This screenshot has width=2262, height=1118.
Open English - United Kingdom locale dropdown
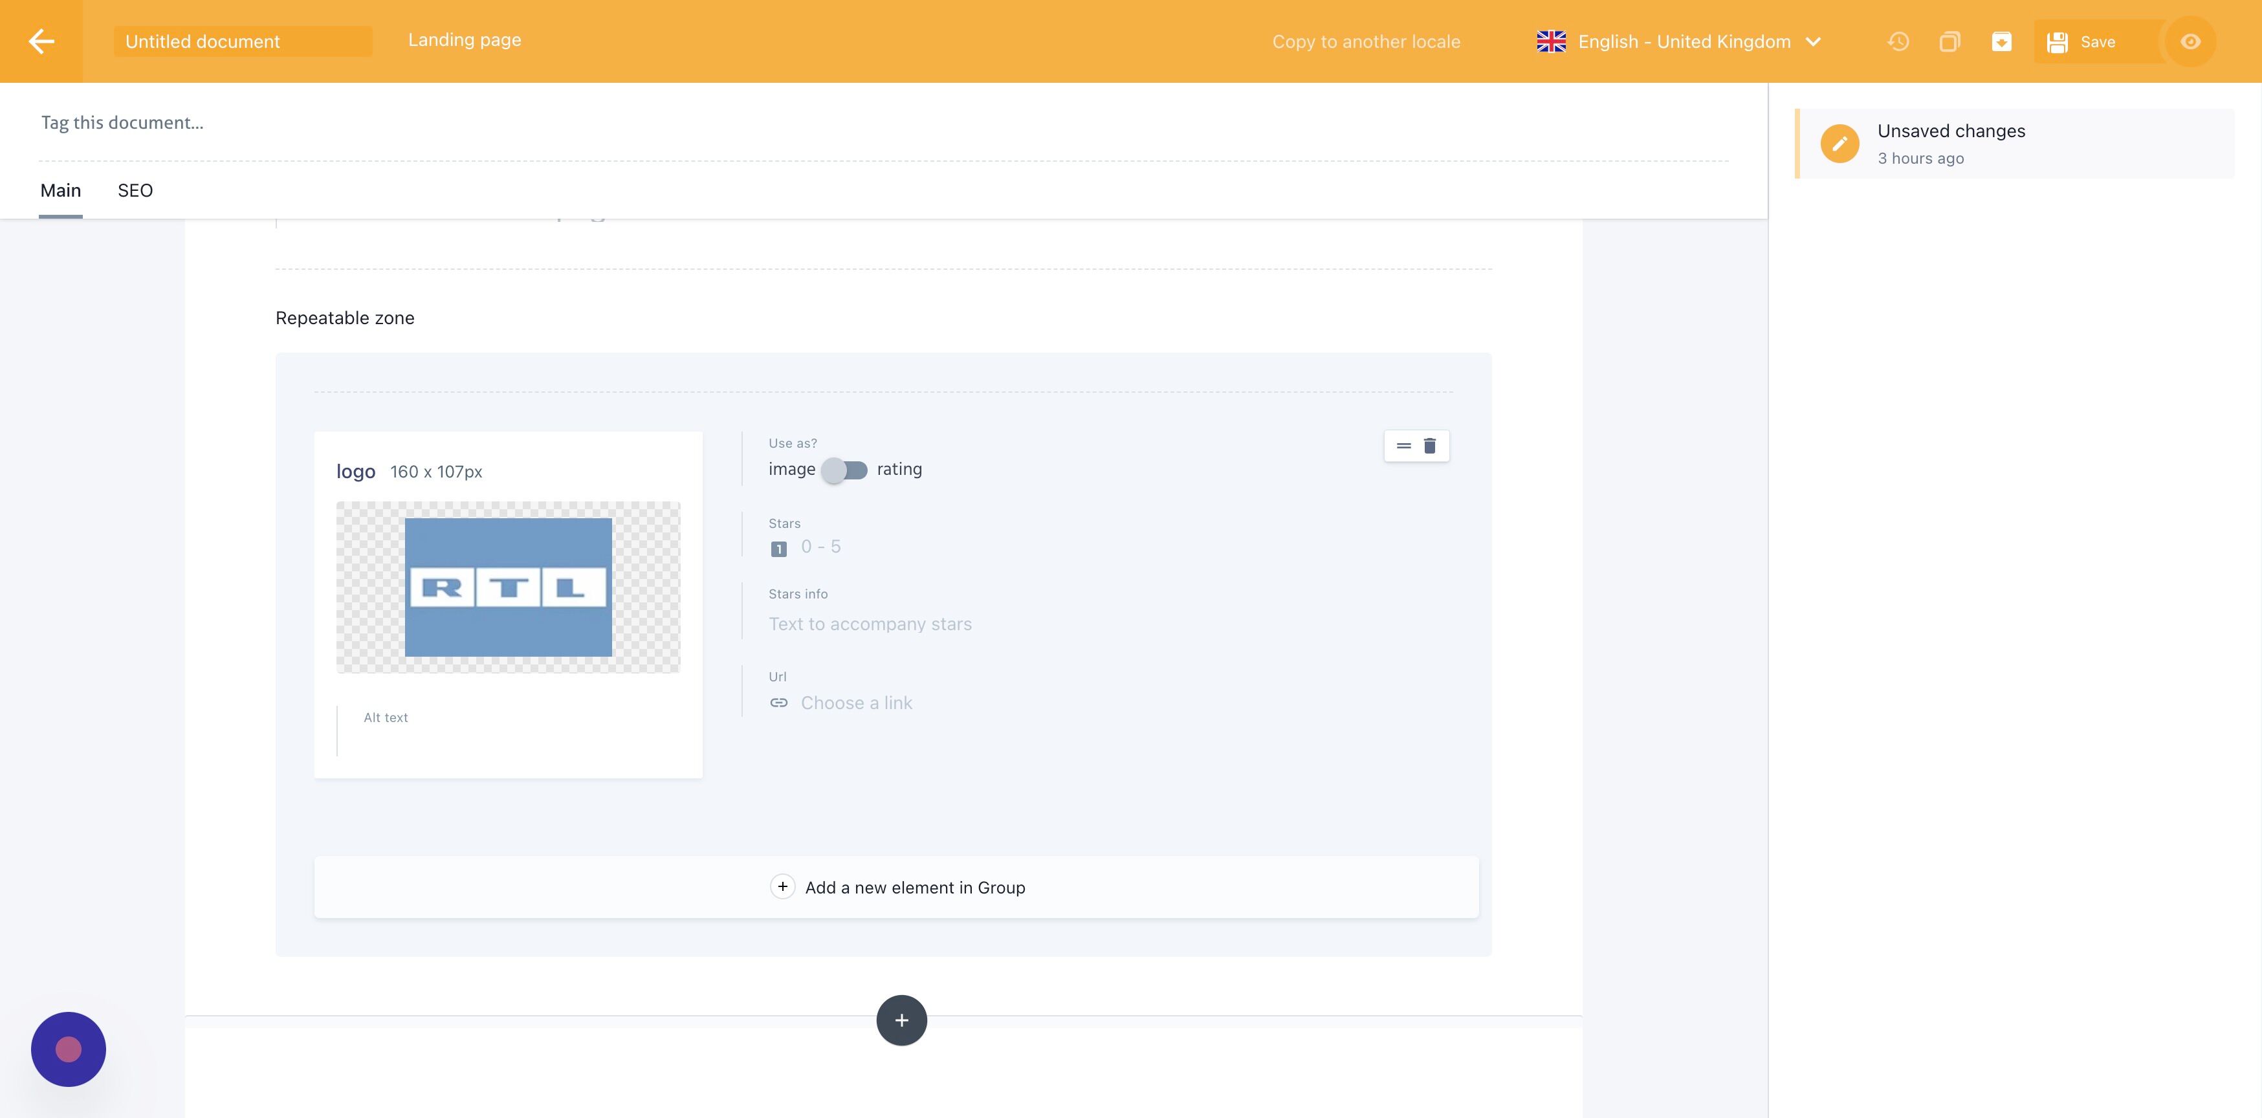coord(1682,41)
